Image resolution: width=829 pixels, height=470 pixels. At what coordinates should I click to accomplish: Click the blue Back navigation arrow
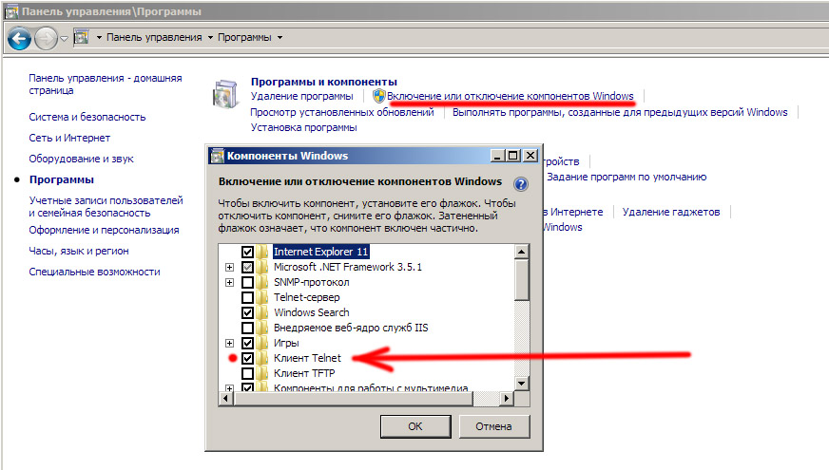coord(19,38)
